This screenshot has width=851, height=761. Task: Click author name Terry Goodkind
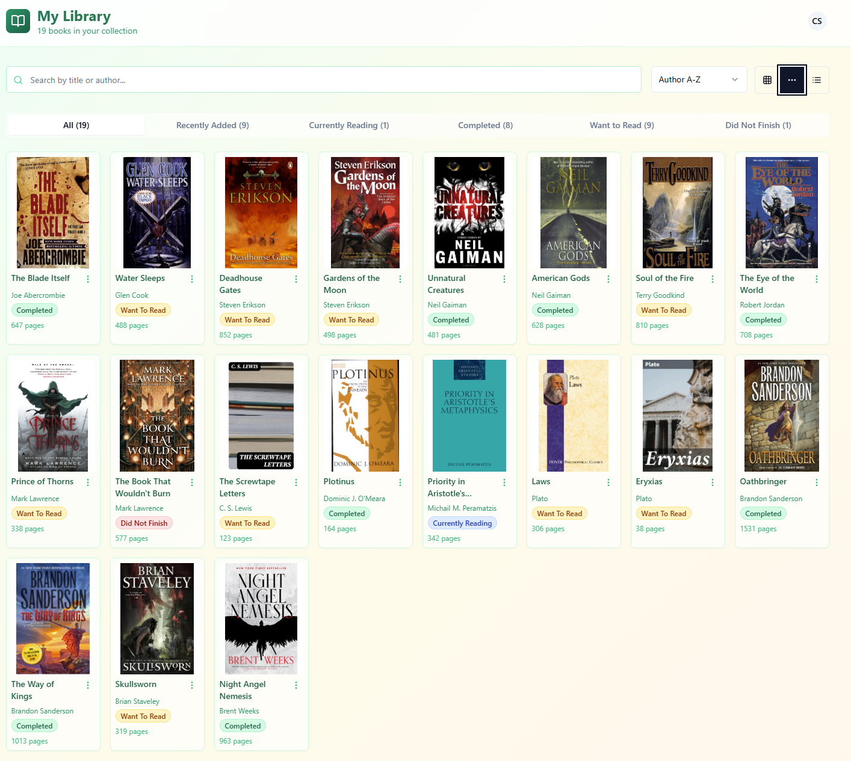[x=660, y=295]
